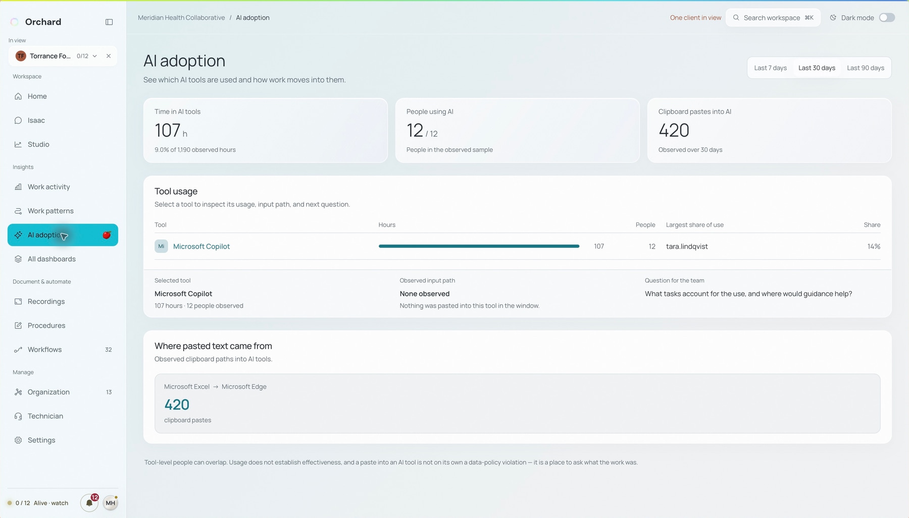This screenshot has width=909, height=518.
Task: Open Recordings icon
Action: pos(18,302)
